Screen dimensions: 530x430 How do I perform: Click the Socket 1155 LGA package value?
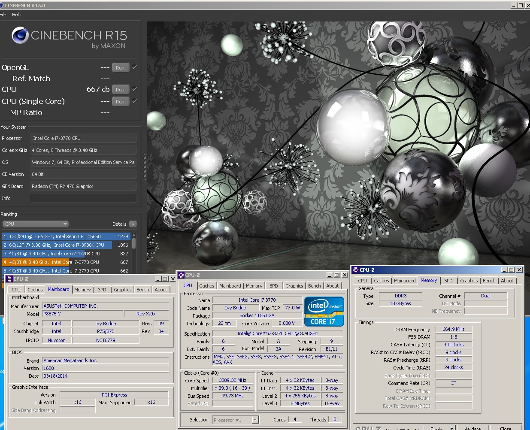(257, 316)
